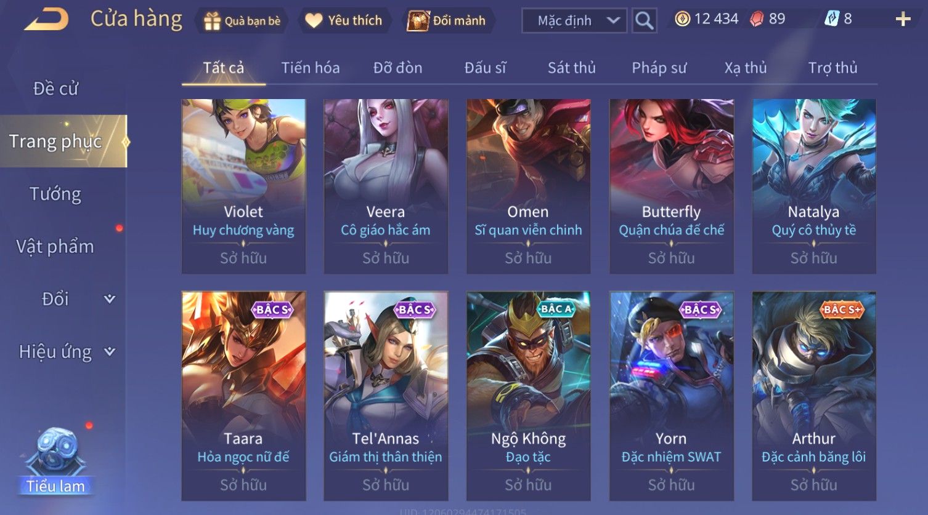Select Đề cử in the sidebar
928x515 pixels.
click(55, 89)
